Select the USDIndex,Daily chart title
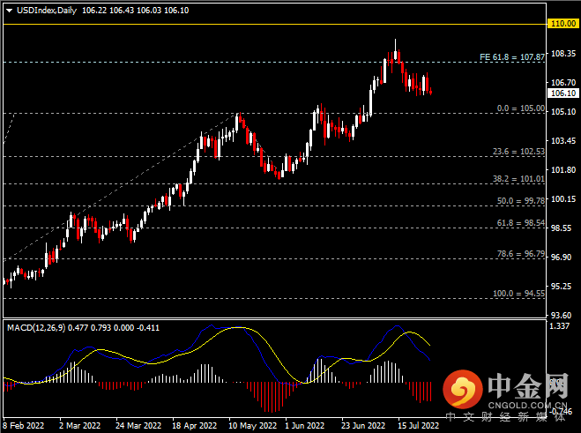 [x=47, y=11]
